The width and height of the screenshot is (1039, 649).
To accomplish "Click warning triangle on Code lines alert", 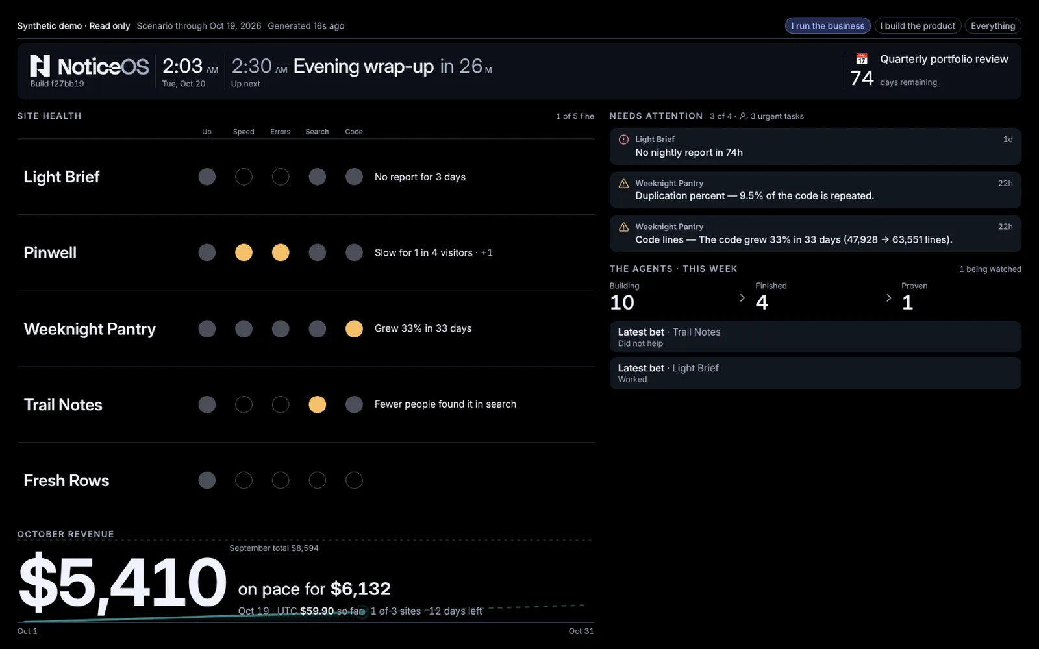I will (623, 227).
